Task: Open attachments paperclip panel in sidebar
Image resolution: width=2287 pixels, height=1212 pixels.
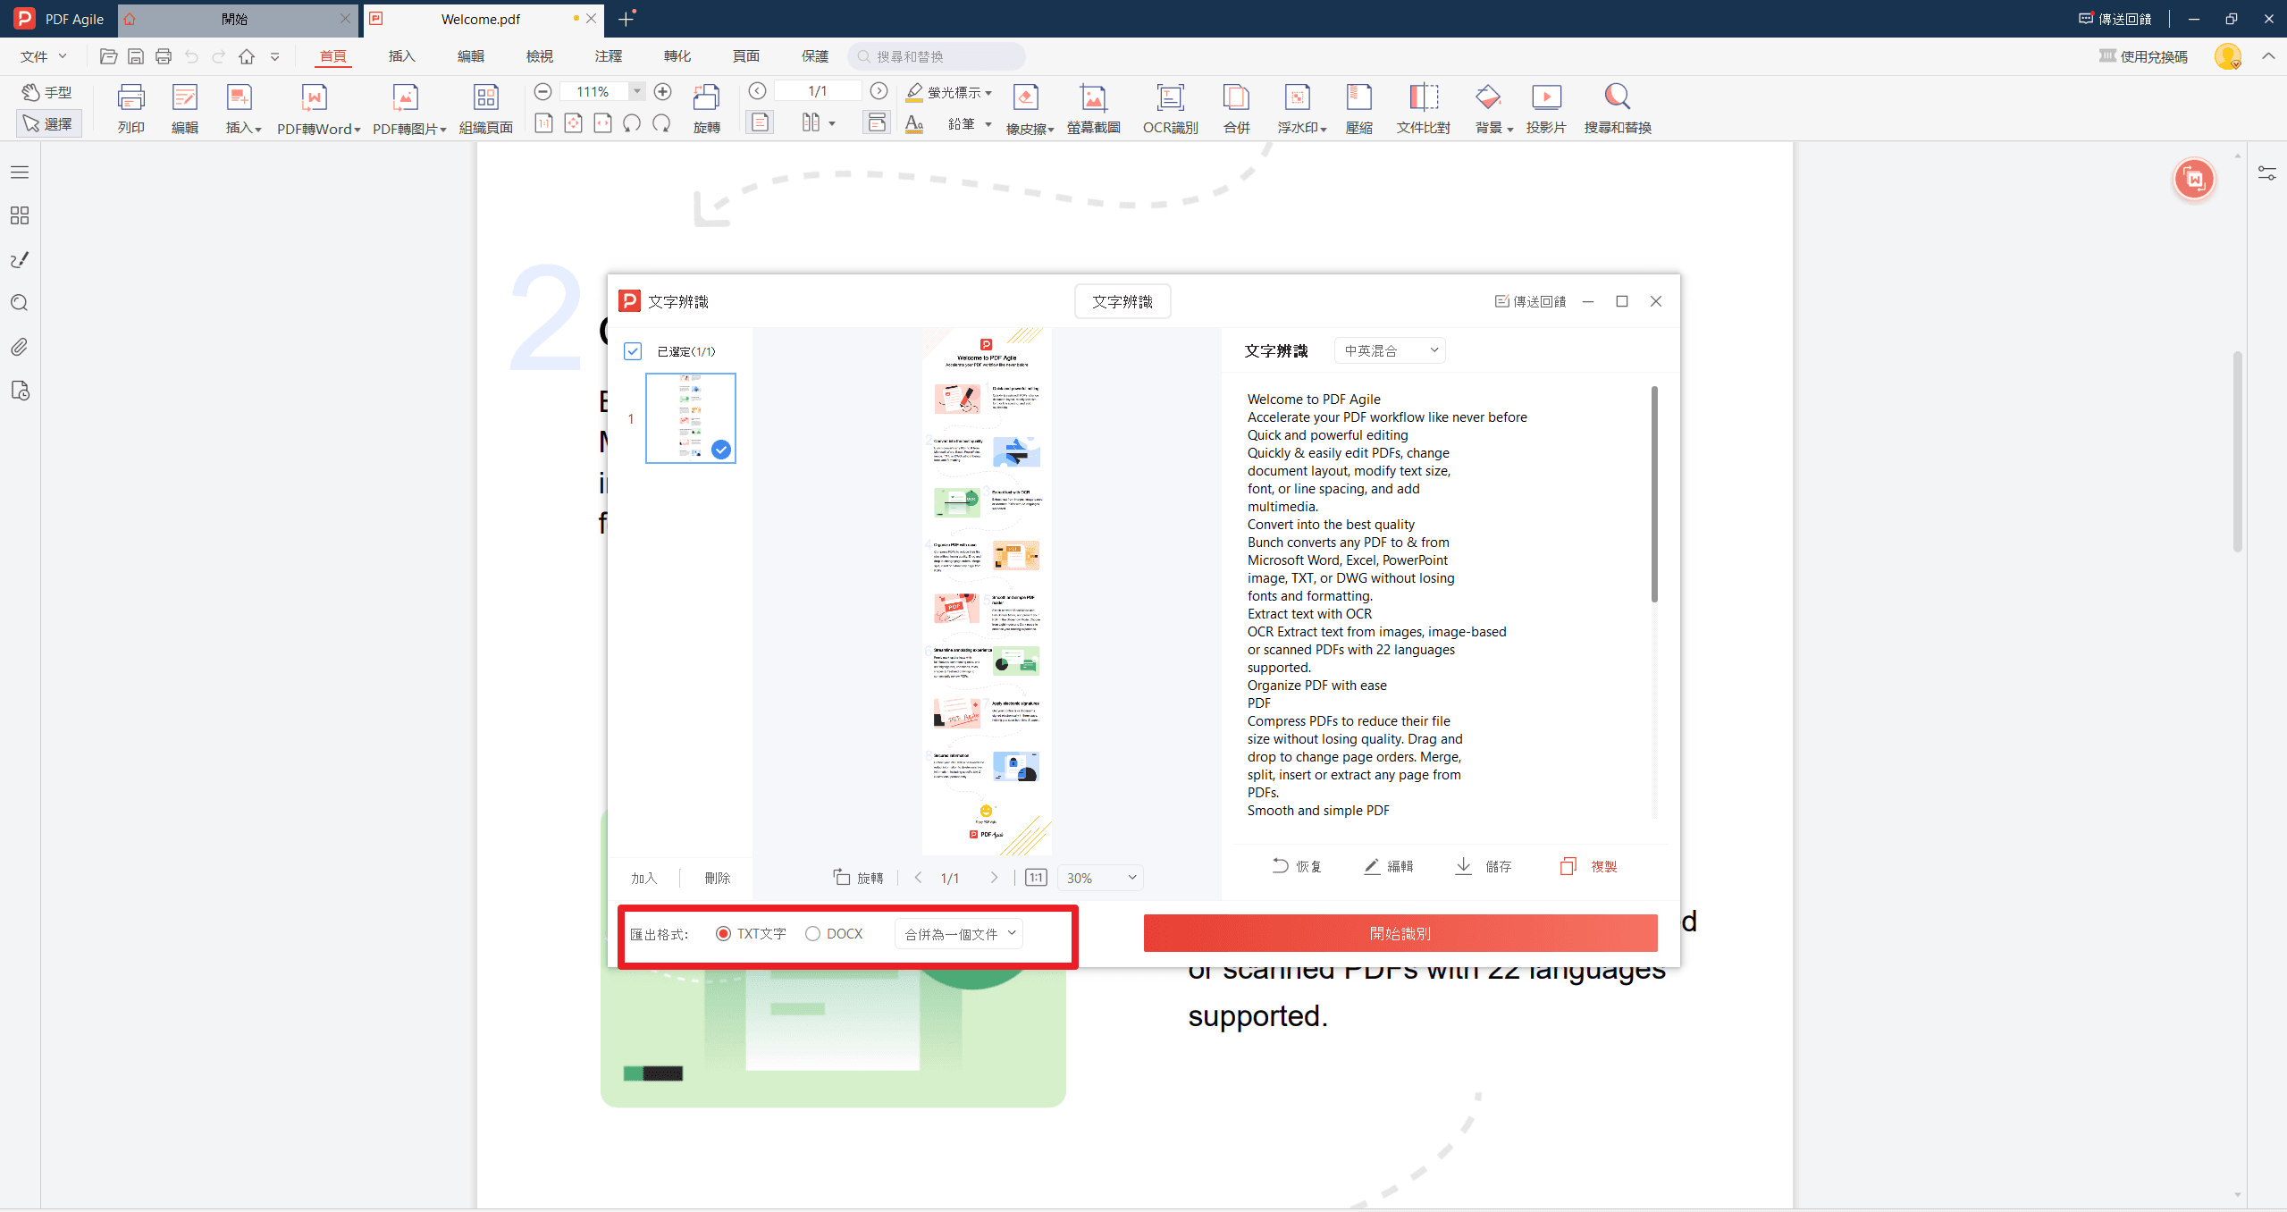Action: click(x=20, y=347)
